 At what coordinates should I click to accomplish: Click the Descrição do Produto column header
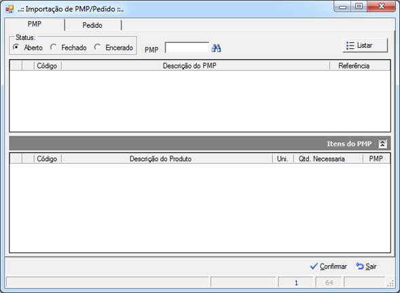point(167,159)
